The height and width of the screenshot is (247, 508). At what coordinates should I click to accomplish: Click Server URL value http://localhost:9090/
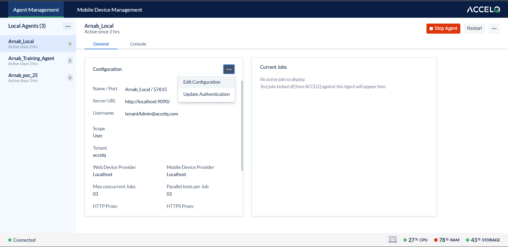point(147,102)
